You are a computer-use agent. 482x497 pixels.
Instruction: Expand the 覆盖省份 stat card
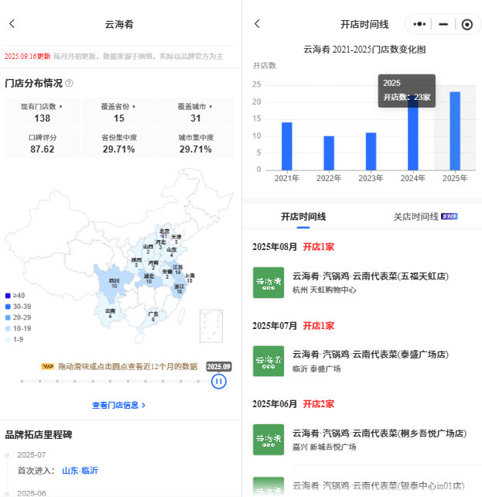tap(118, 112)
